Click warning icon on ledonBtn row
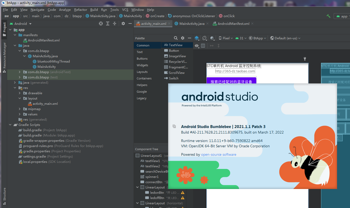Viewport: 350px width, 208px height. [x=182, y=193]
